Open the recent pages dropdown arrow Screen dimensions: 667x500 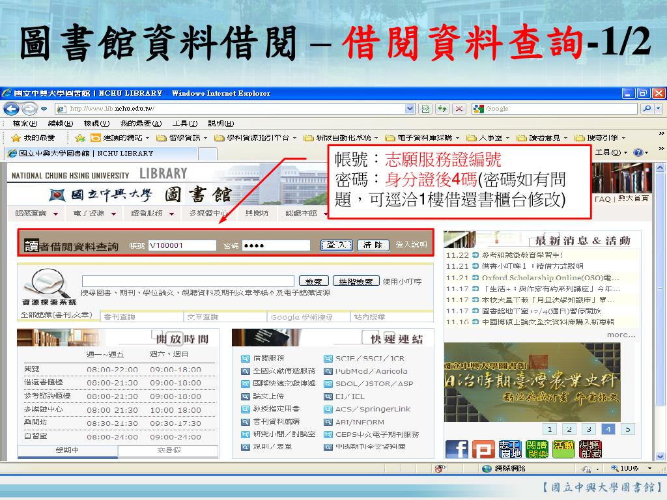click(x=44, y=109)
